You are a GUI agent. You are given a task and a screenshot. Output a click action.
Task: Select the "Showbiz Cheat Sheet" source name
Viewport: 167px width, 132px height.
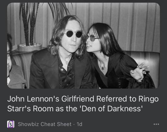(x=45, y=124)
